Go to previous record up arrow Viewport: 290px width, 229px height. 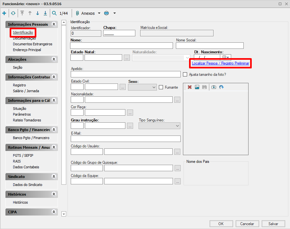(x=30, y=13)
